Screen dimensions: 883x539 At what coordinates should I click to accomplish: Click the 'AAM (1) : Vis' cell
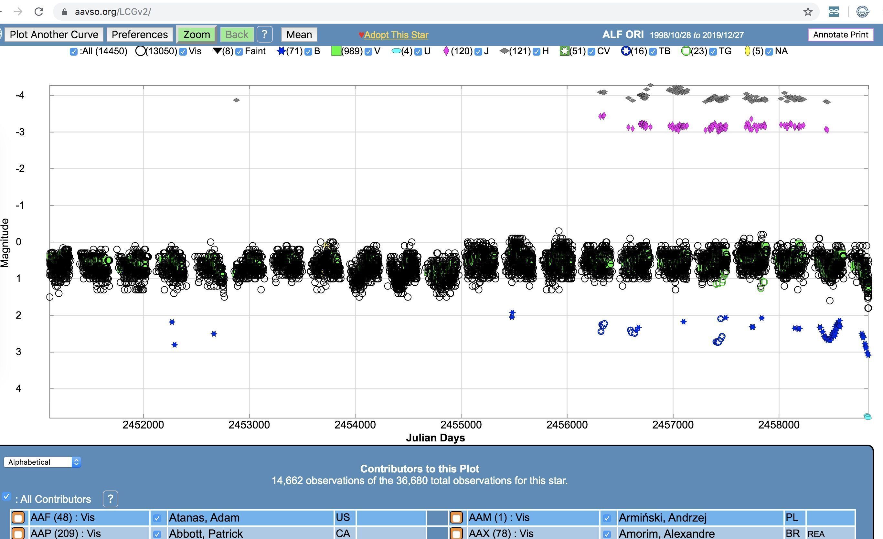[x=533, y=517]
